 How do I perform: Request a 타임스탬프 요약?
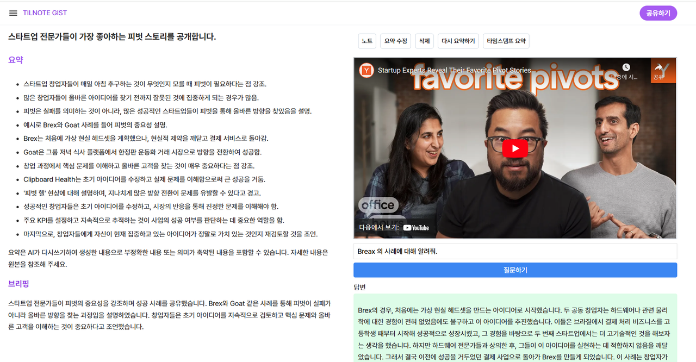(x=506, y=41)
